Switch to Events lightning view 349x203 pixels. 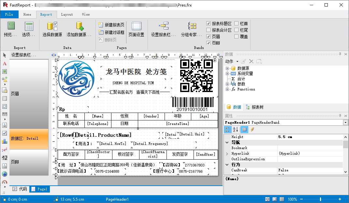click(253, 130)
